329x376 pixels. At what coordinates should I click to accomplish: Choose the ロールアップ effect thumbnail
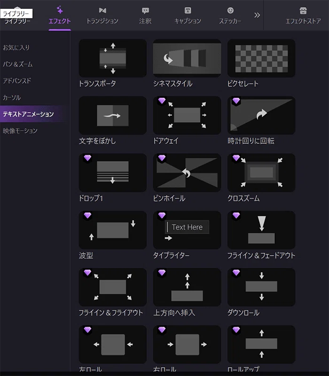click(261, 345)
